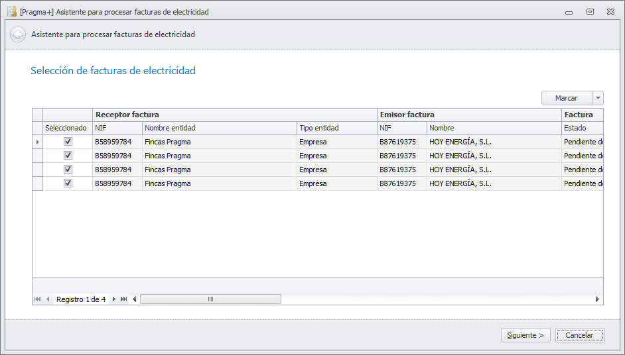The height and width of the screenshot is (355, 625).
Task: Go to next record in navigator
Action: 114,299
